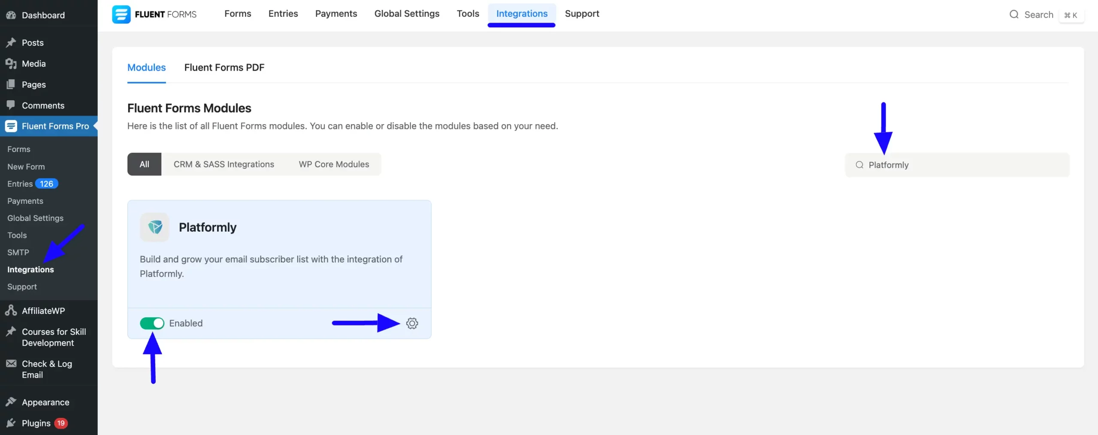This screenshot has width=1098, height=435.
Task: Select the All modules filter
Action: tap(144, 164)
